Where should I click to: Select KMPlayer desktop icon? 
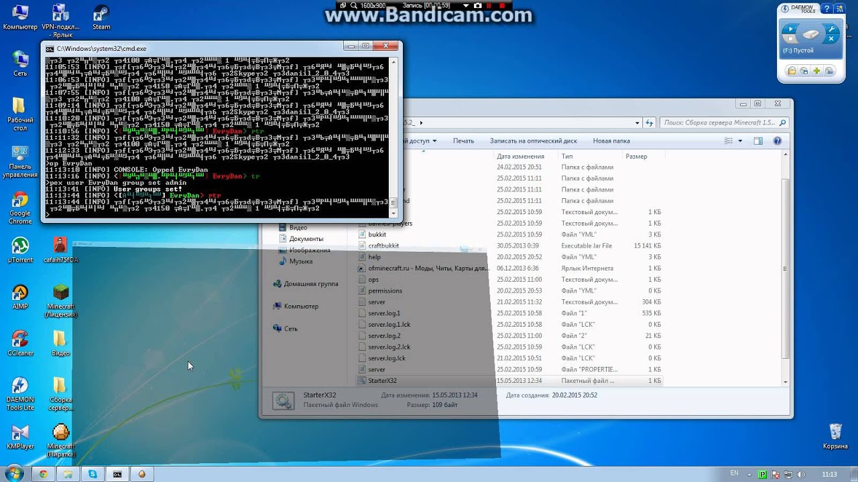20,436
